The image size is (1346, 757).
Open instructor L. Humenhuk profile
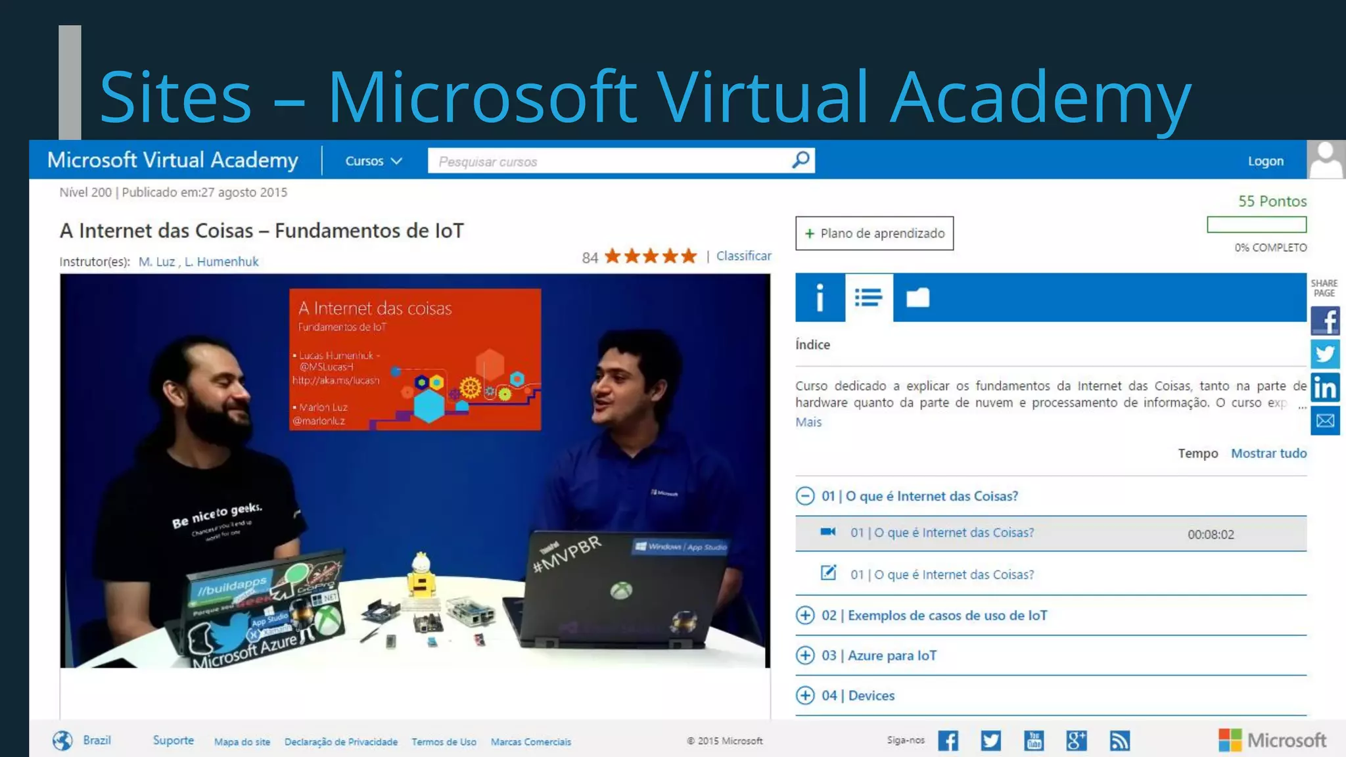click(221, 262)
